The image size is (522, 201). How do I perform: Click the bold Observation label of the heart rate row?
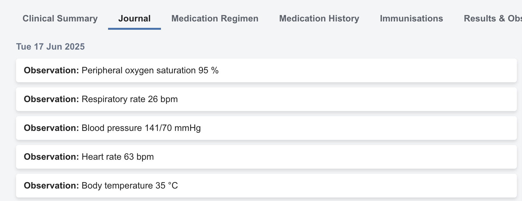coord(51,157)
